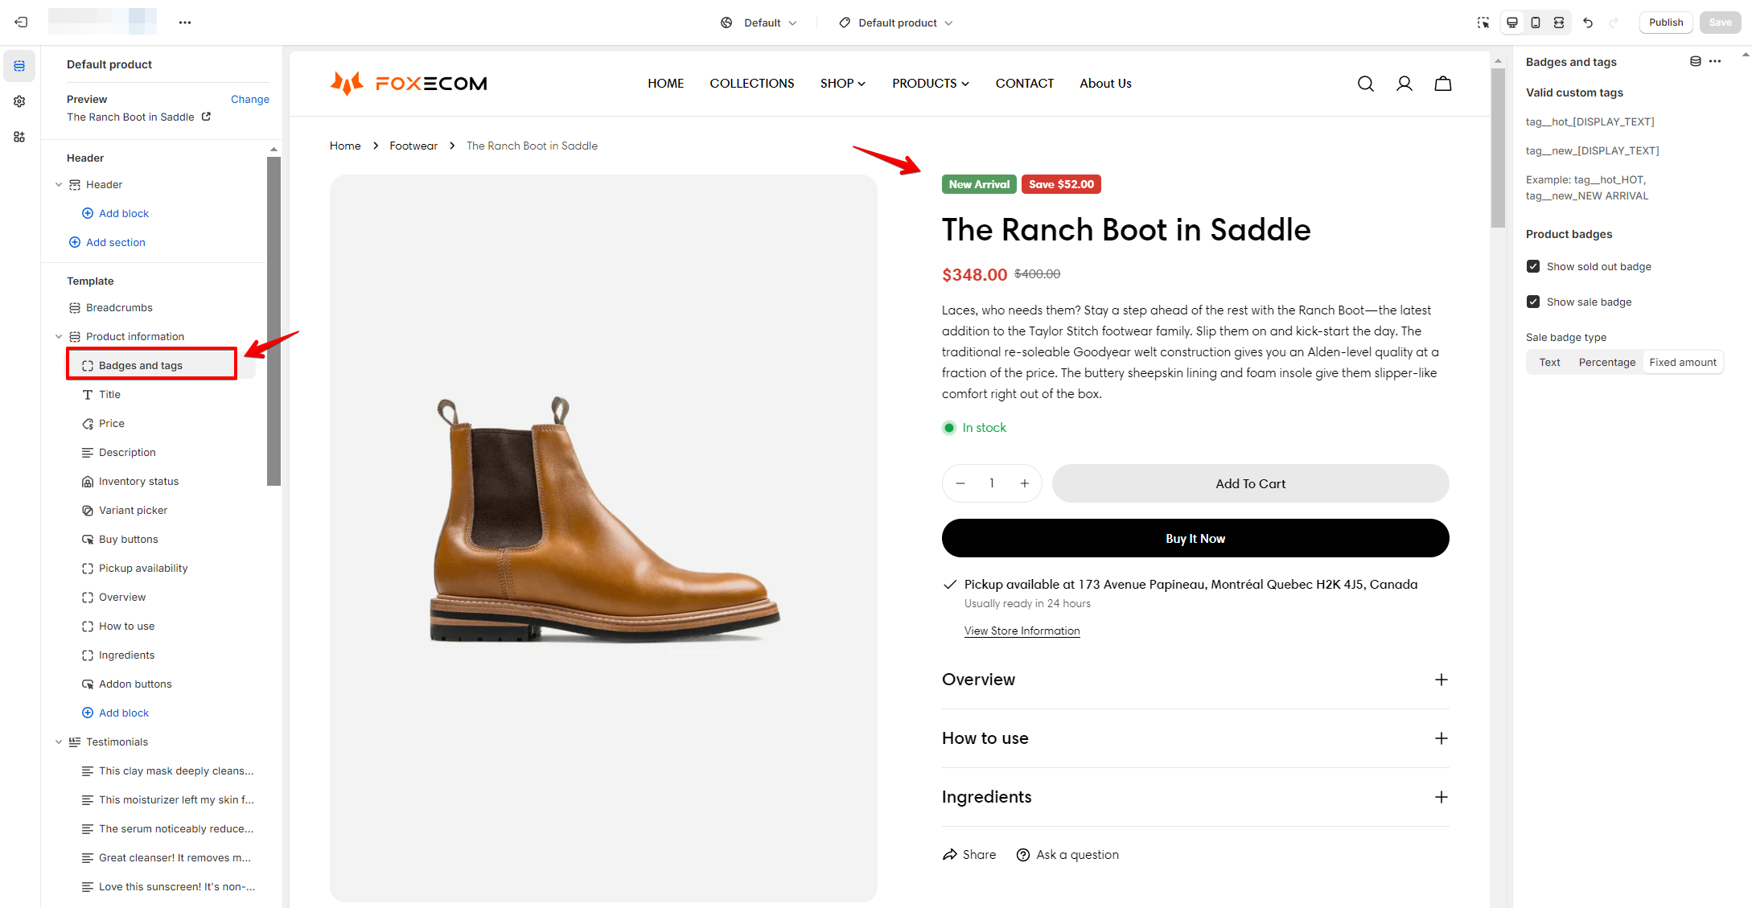Click the Publish button
Image resolution: width=1752 pixels, height=908 pixels.
[1666, 23]
